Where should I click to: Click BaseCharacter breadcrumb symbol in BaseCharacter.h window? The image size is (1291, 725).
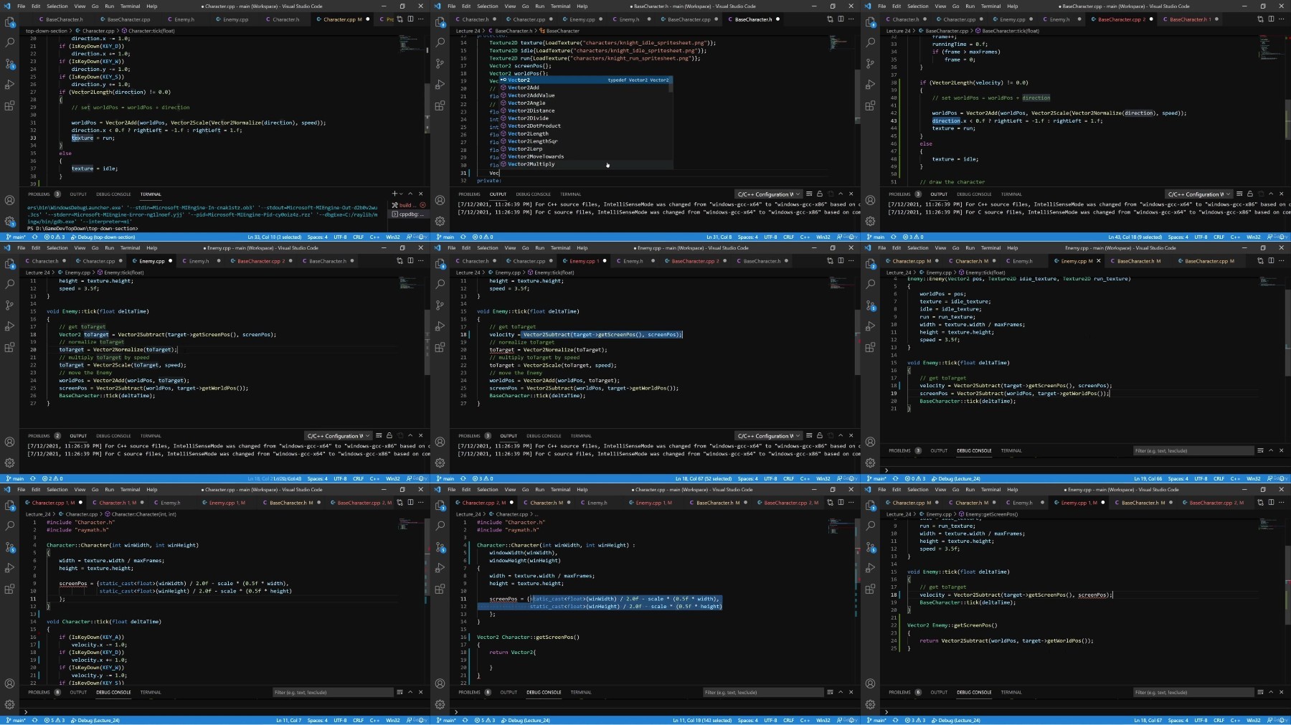[559, 31]
